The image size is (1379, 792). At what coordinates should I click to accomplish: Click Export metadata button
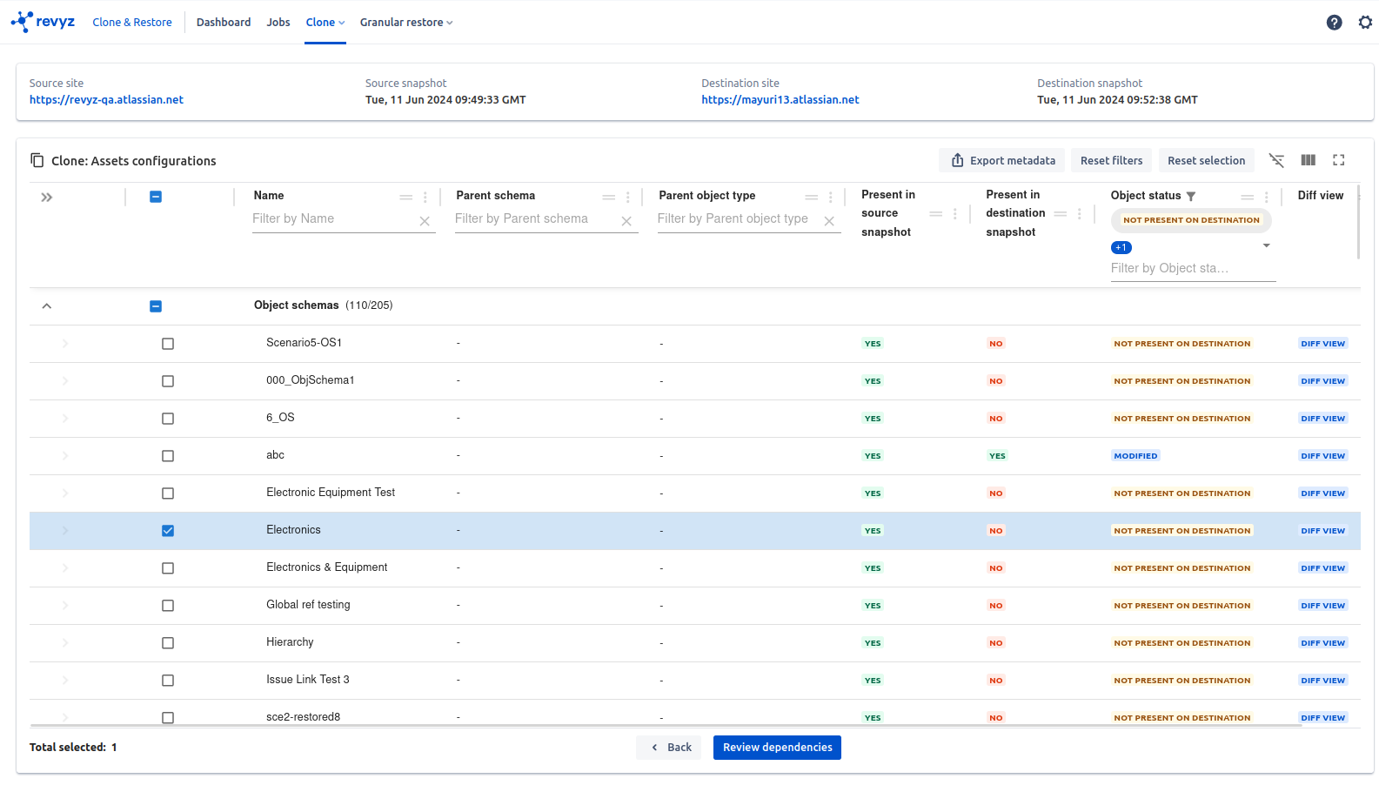[1002, 160]
